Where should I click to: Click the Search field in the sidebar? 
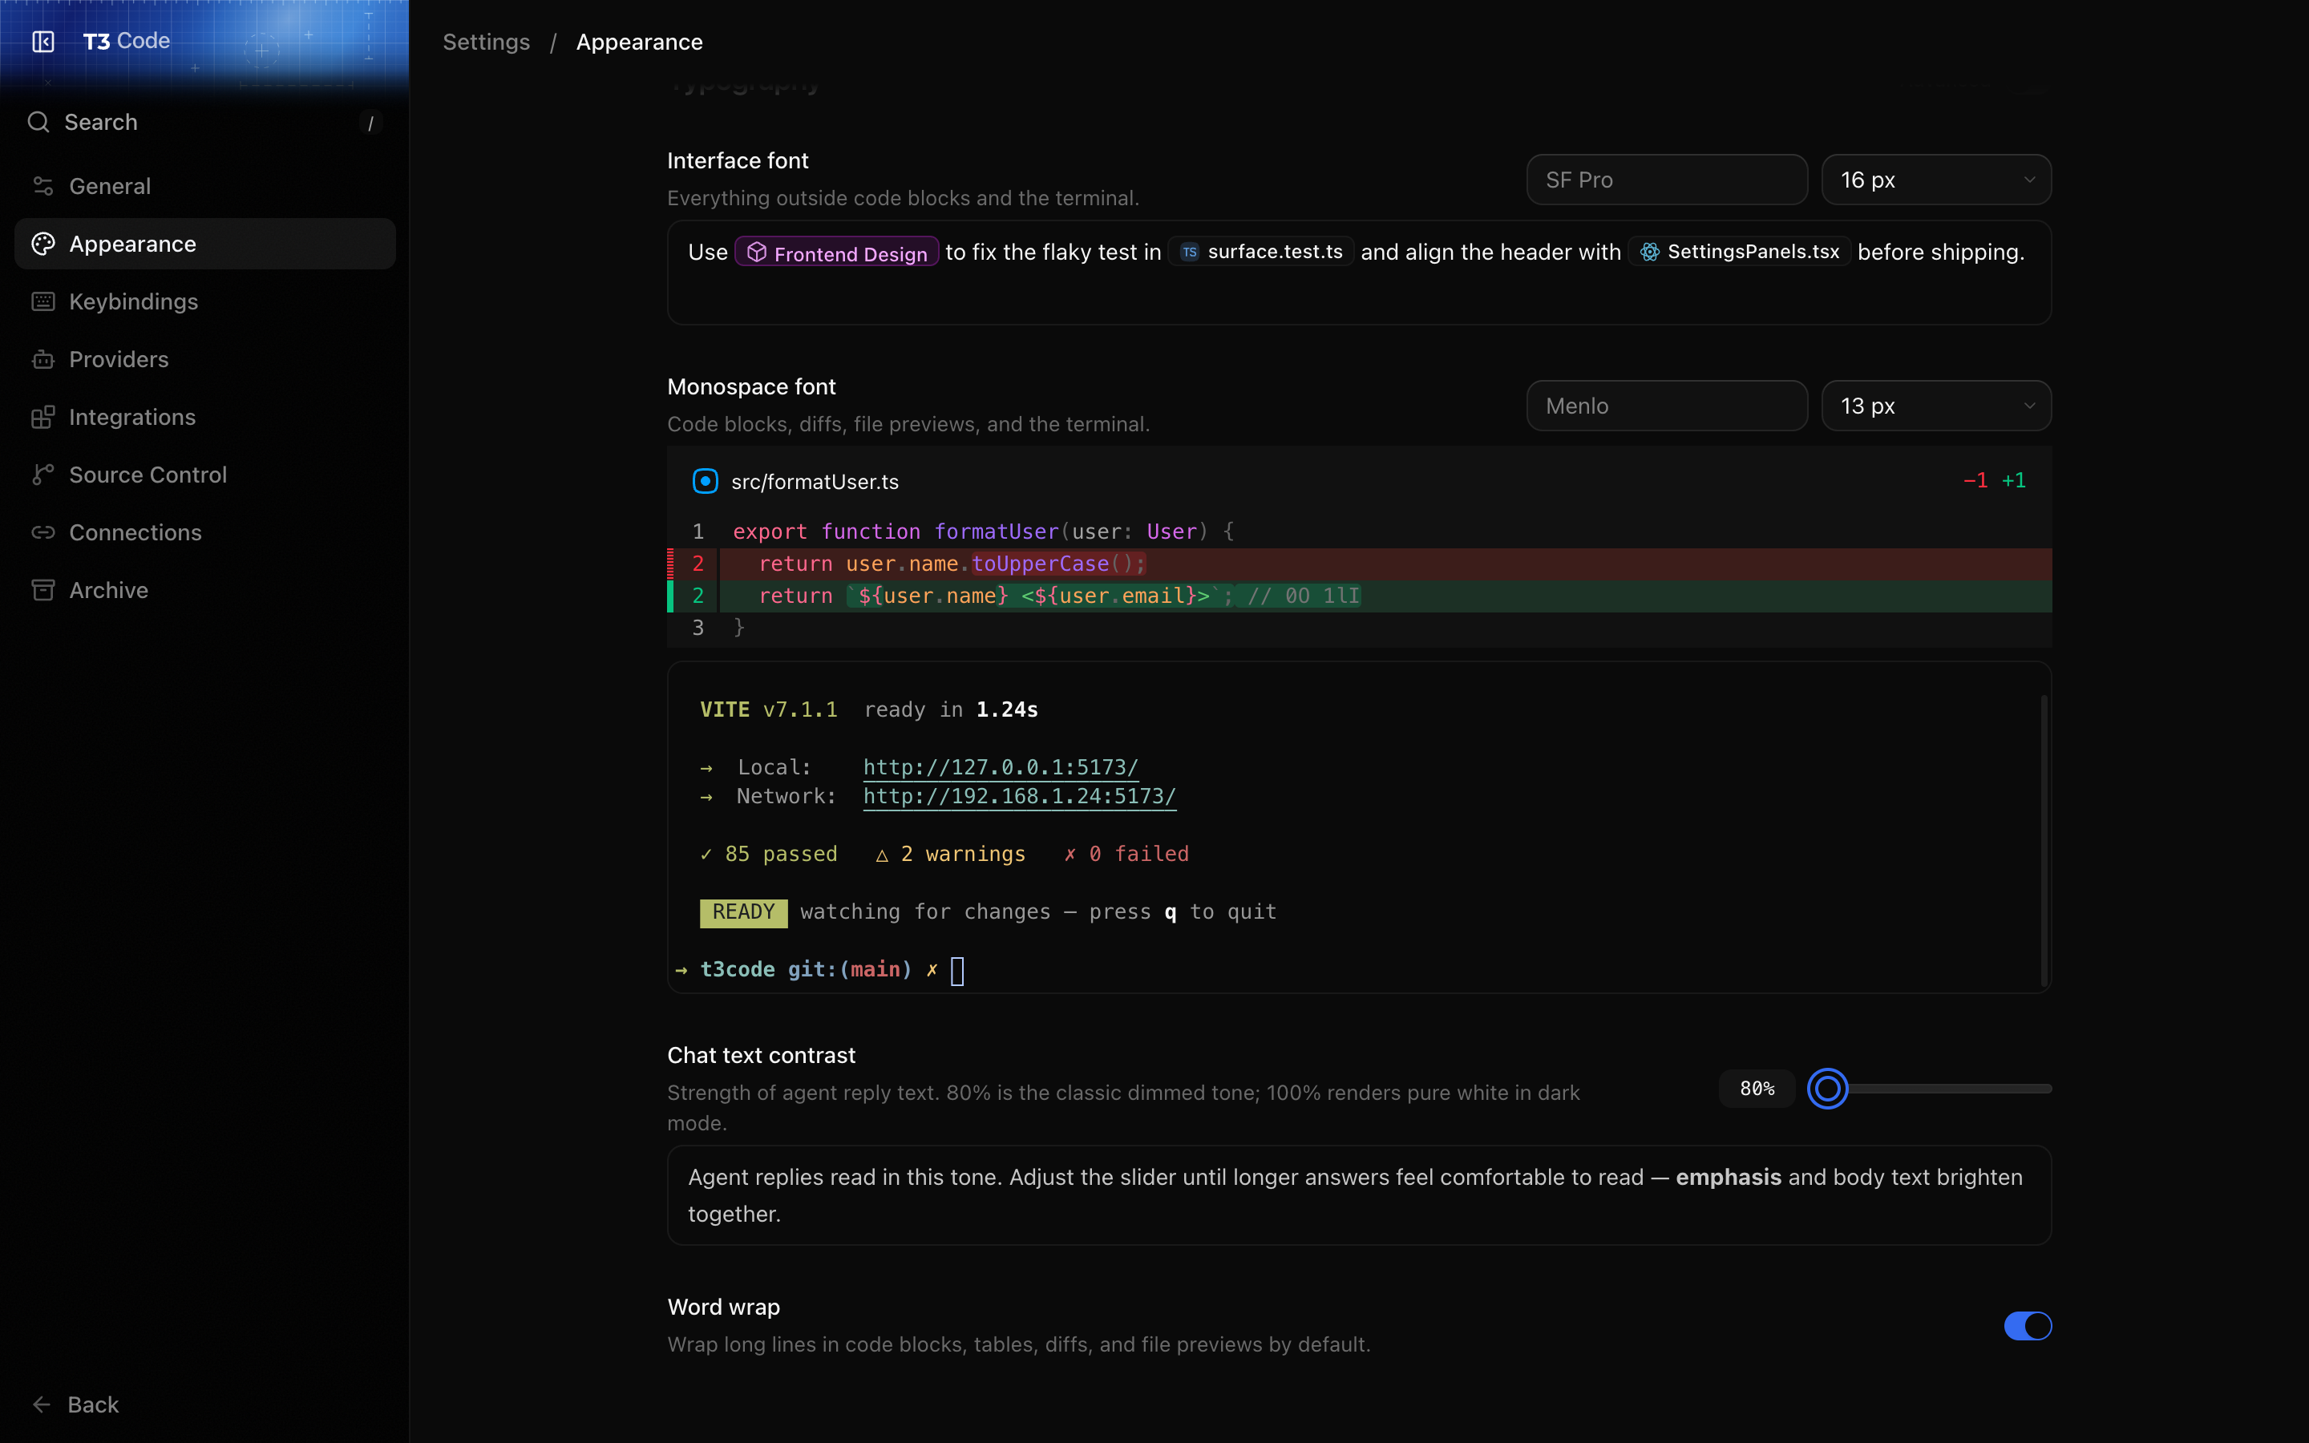click(205, 122)
